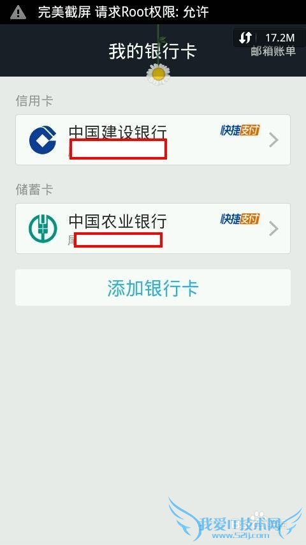
Task: Tap the 信用卡 section header
Action: (34, 101)
